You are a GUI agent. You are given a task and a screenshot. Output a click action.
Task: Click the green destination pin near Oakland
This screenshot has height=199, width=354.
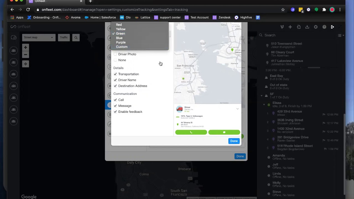[232, 50]
